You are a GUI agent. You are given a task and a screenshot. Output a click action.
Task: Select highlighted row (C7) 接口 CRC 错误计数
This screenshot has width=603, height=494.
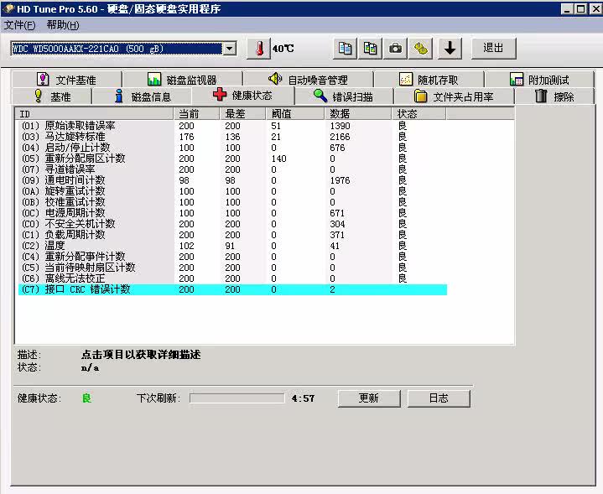(232, 289)
